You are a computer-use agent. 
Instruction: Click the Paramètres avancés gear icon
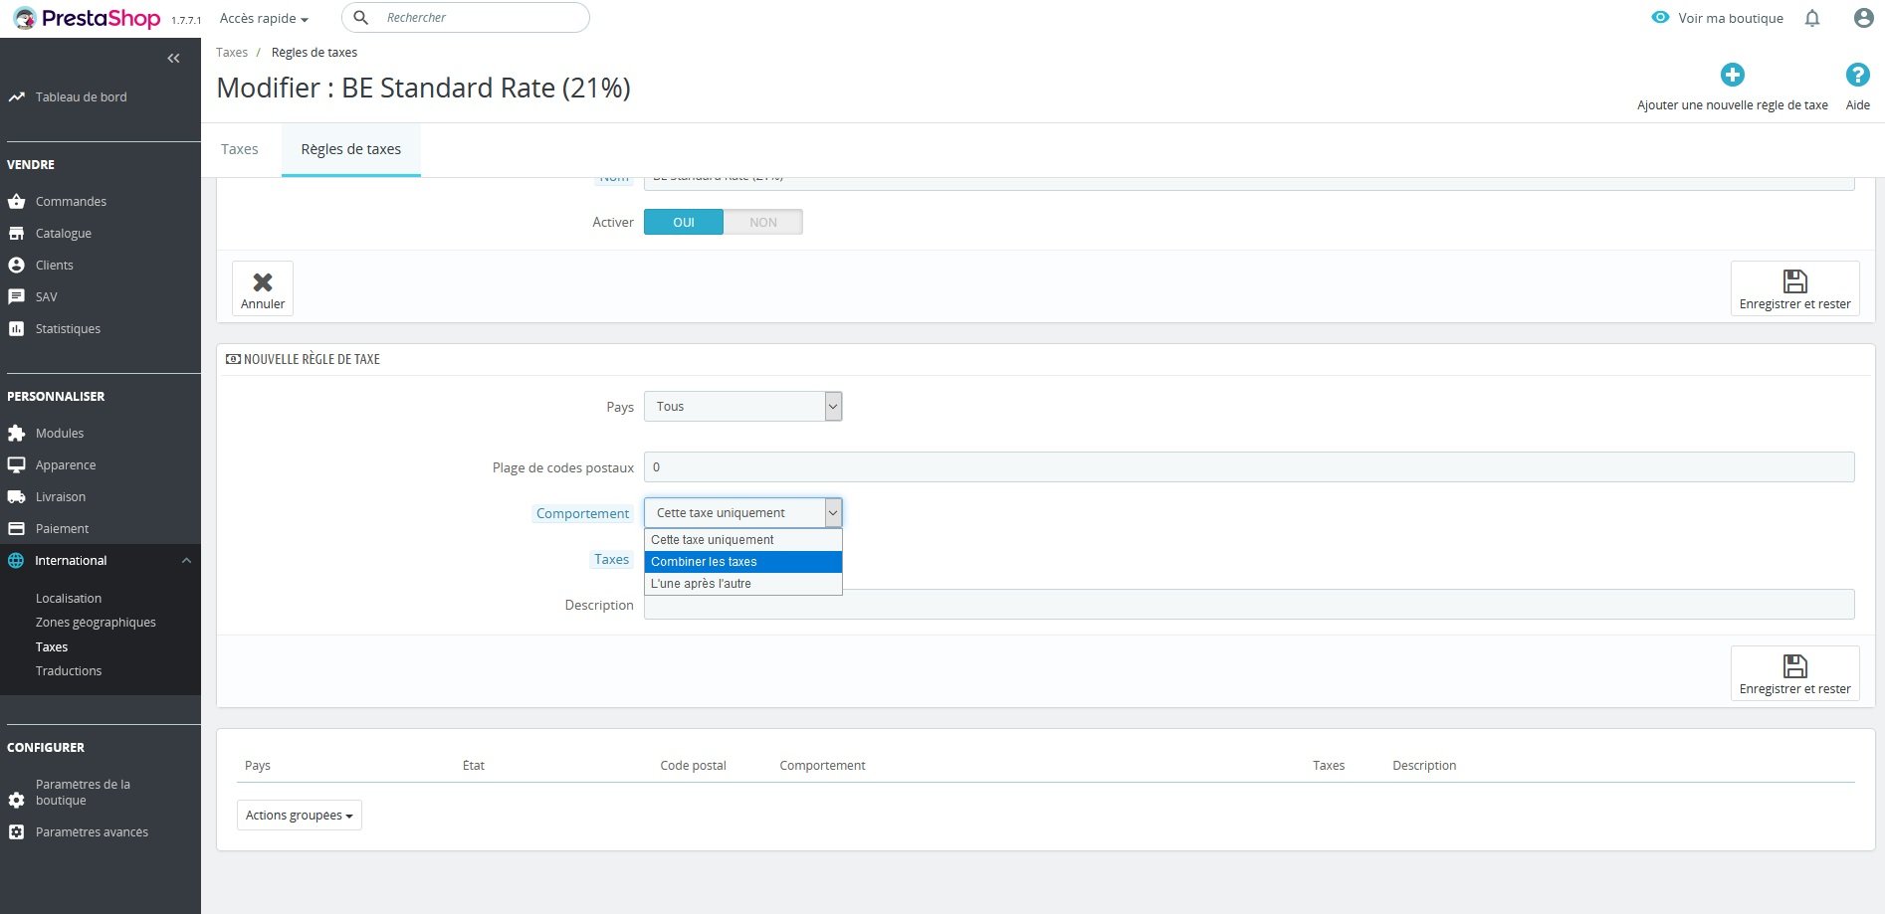[x=16, y=831]
